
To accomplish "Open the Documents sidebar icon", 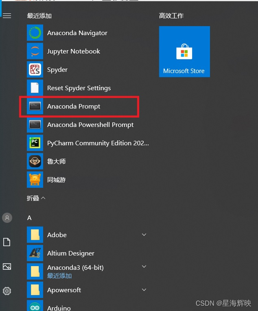I will coord(7,242).
